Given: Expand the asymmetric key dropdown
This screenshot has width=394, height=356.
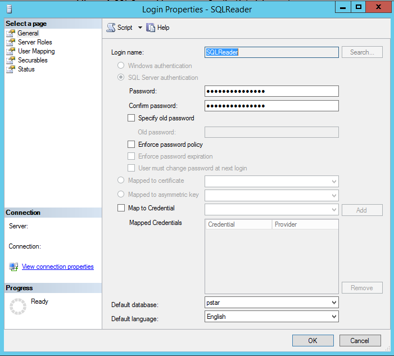Looking at the screenshot, I should [334, 196].
